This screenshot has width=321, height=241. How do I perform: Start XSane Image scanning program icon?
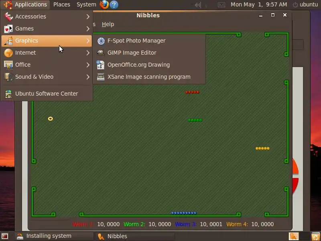tap(101, 77)
